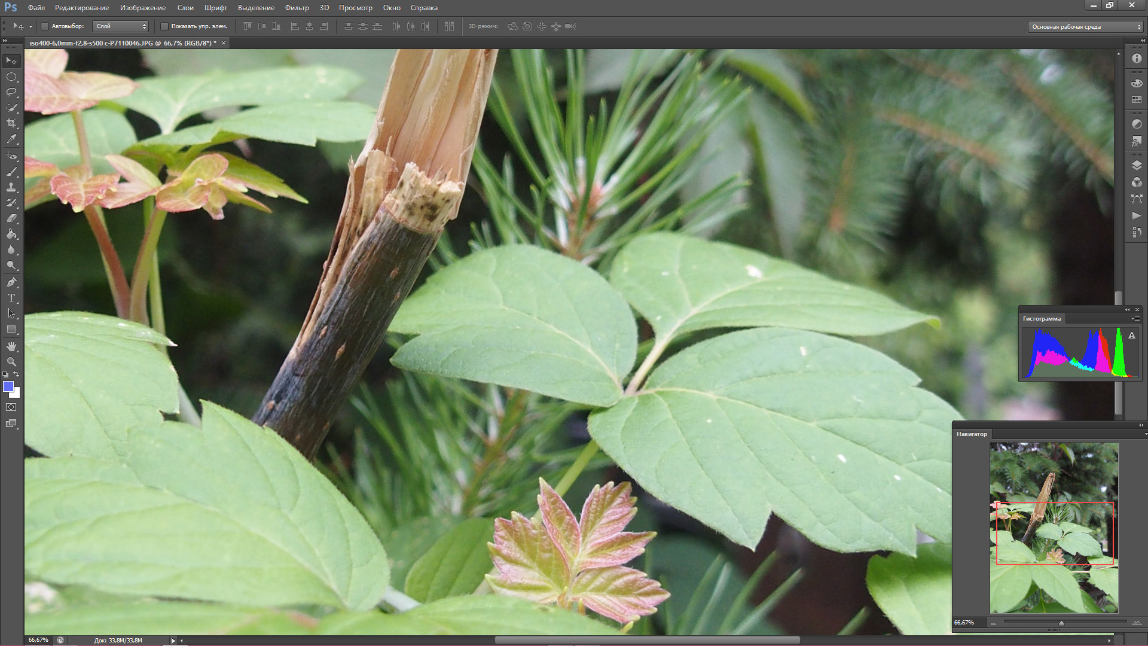This screenshot has width=1148, height=646.
Task: Pick the Eyedropper tool
Action: coord(11,139)
